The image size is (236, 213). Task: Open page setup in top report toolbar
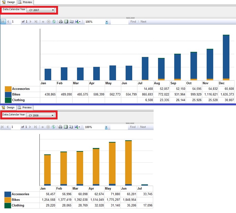pyautogui.click(x=71, y=22)
